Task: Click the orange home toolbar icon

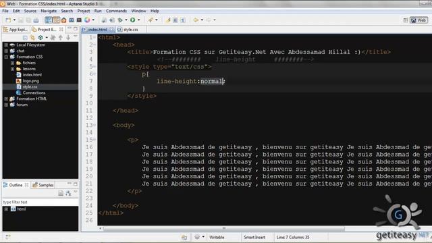Action: point(64,20)
